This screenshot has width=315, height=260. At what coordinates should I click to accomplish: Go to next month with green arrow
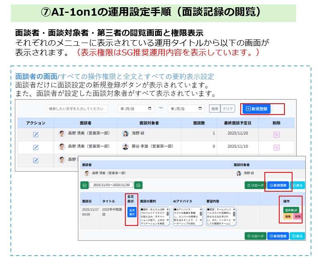138,185
